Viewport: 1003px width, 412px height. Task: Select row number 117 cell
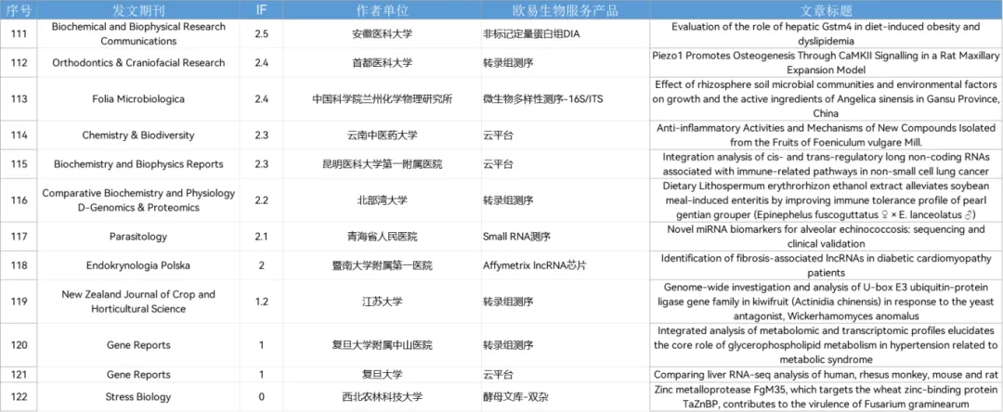pos(19,237)
